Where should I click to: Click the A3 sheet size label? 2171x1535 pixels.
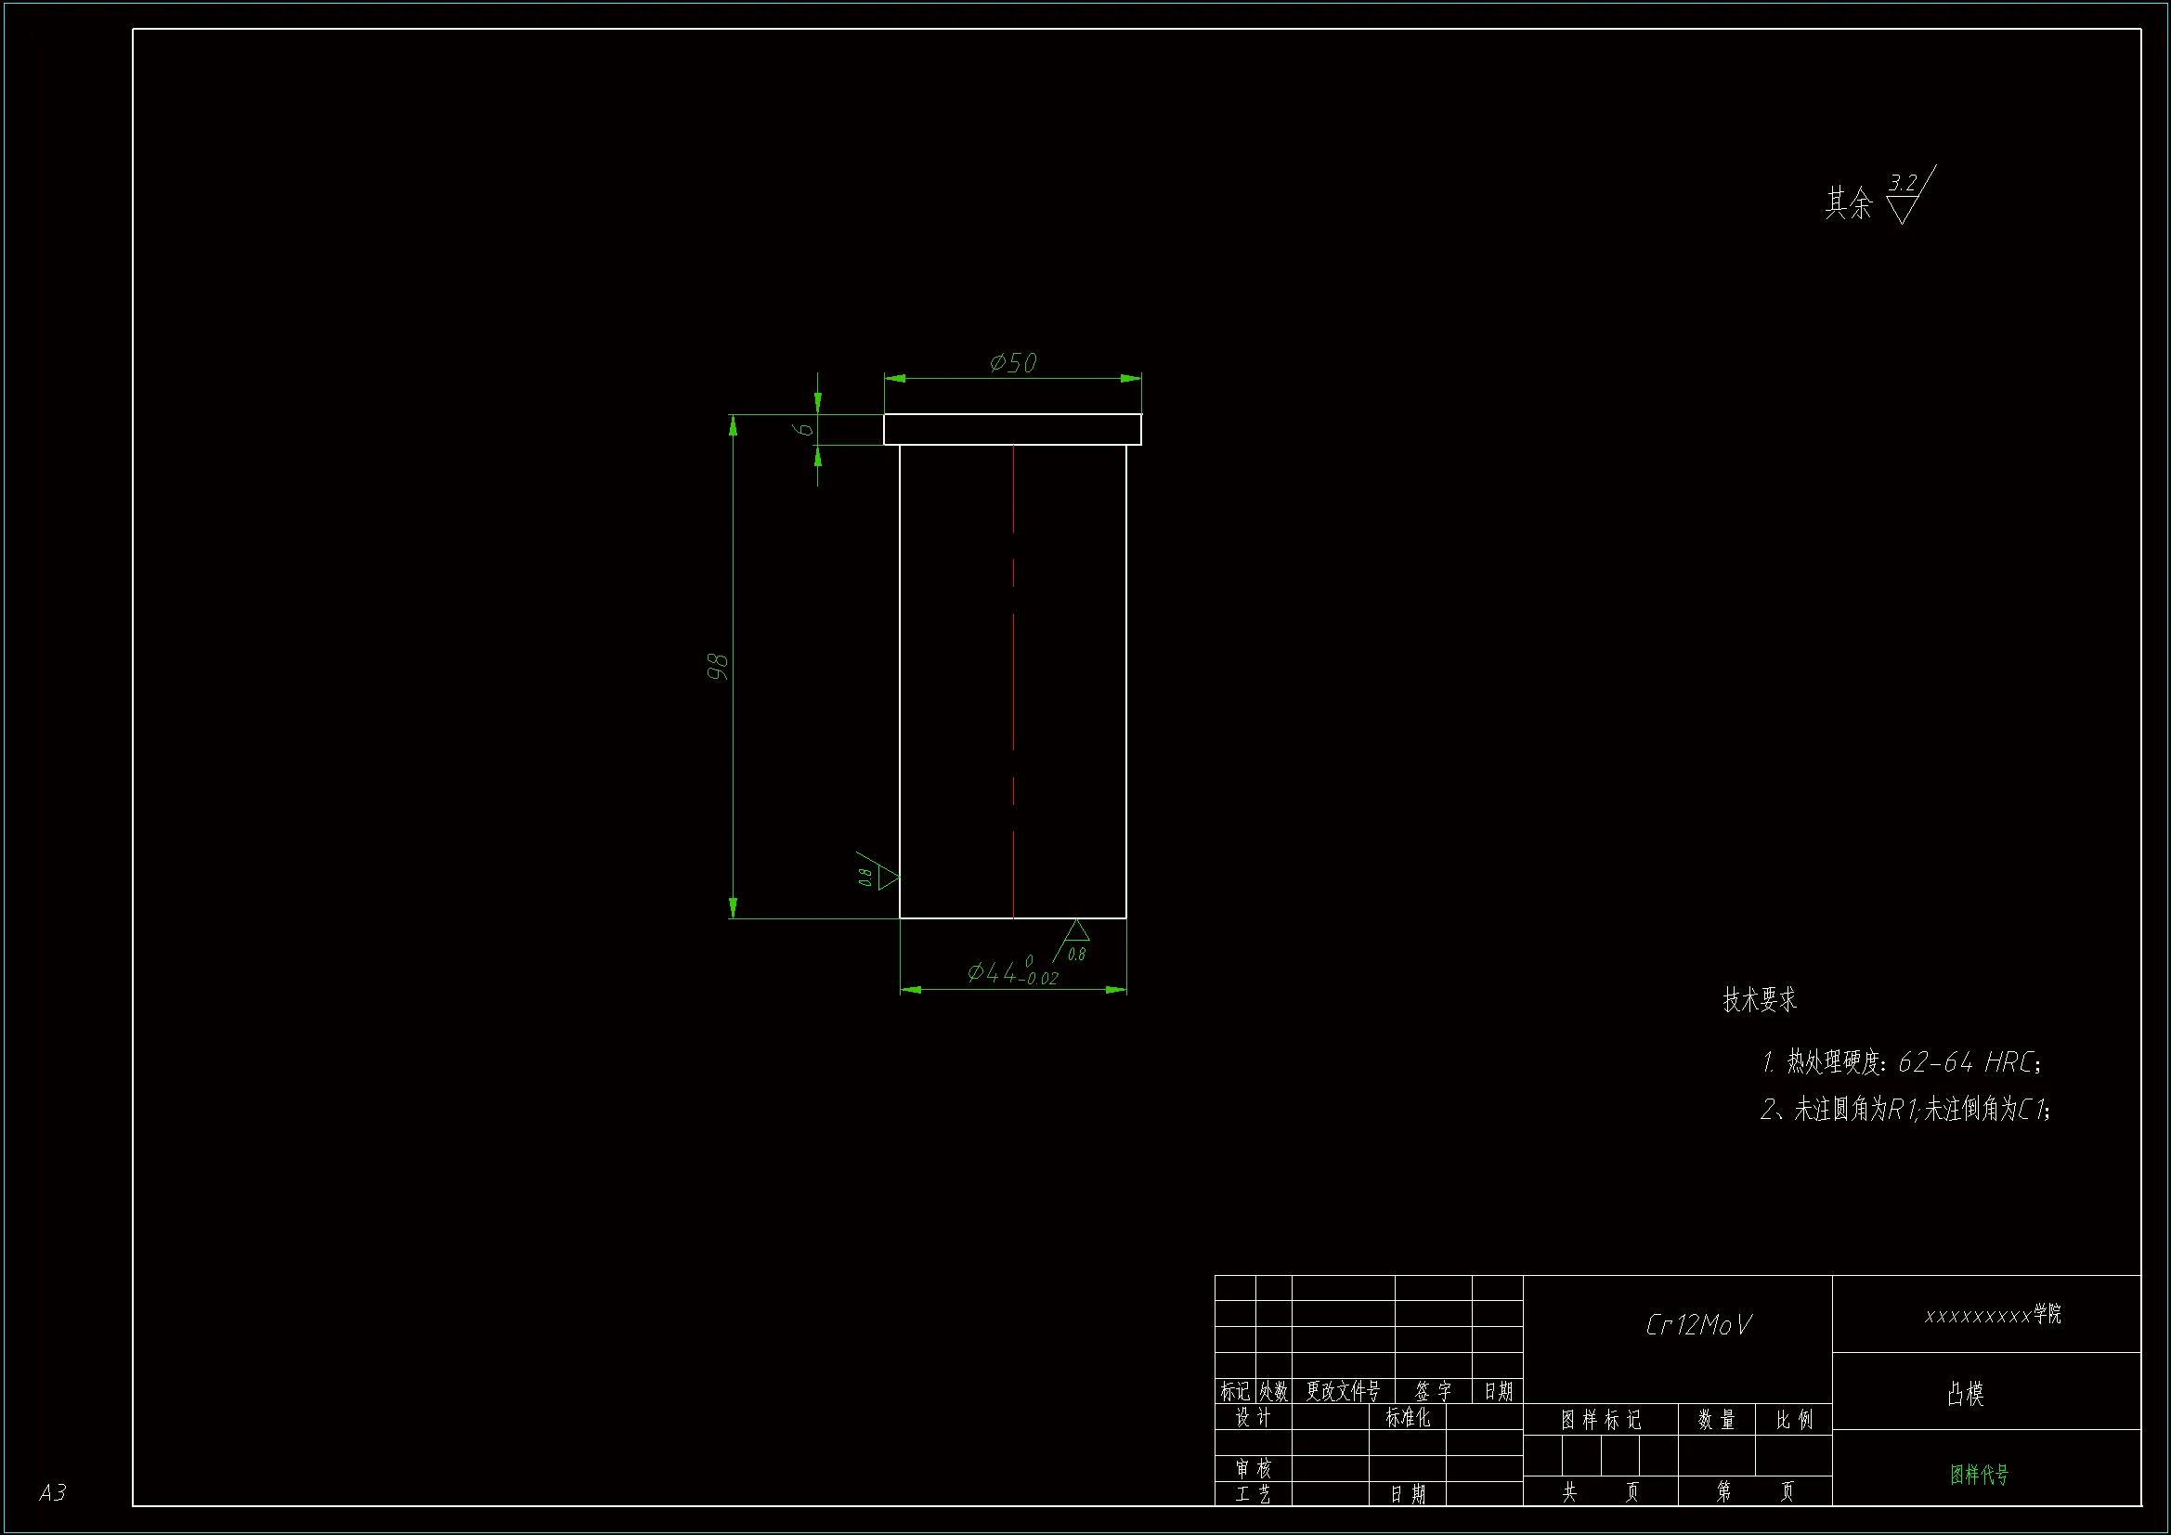pos(53,1492)
